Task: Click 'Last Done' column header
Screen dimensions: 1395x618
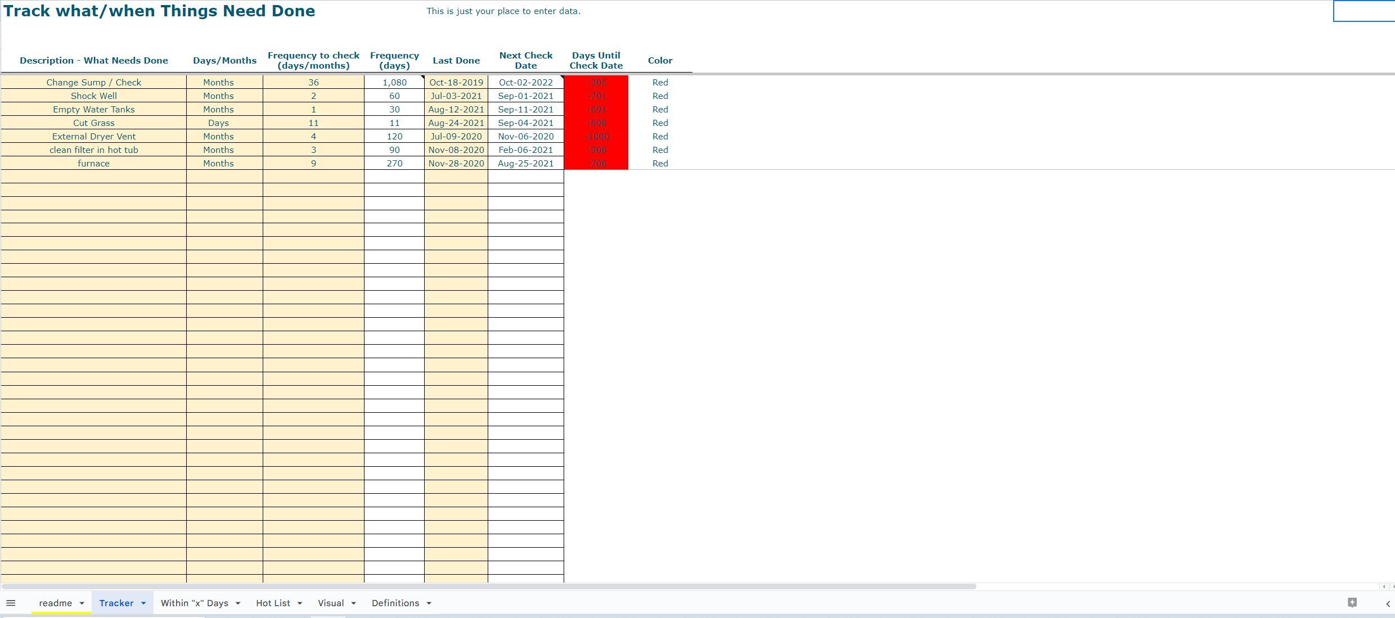Action: [456, 60]
